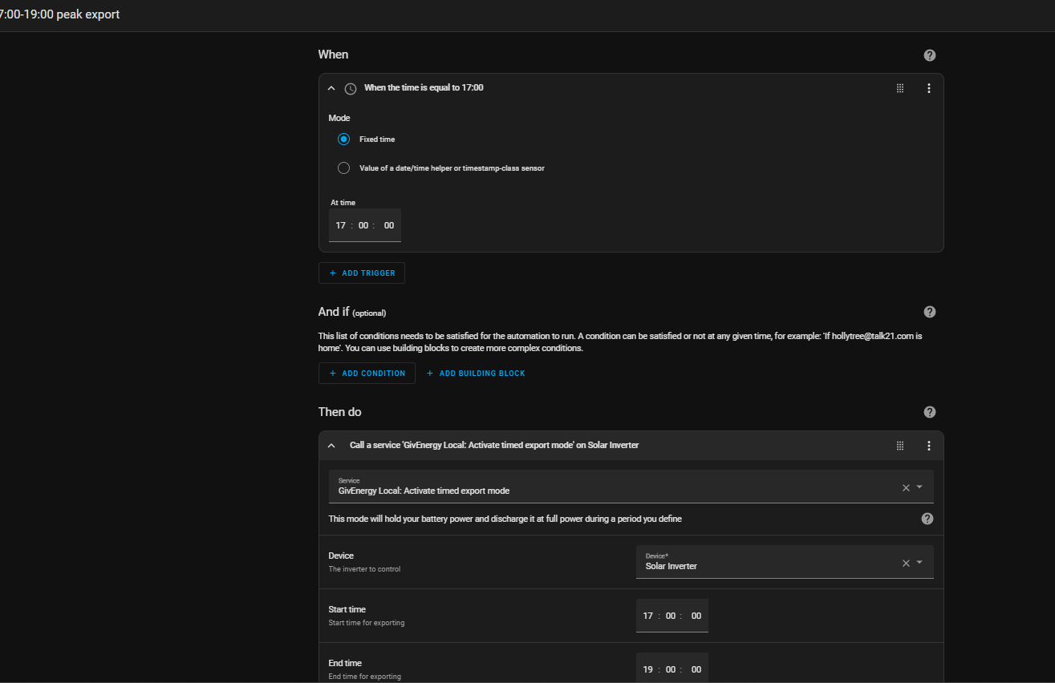Open the three-dot menu of the service action
Image resolution: width=1055 pixels, height=683 pixels.
click(929, 445)
